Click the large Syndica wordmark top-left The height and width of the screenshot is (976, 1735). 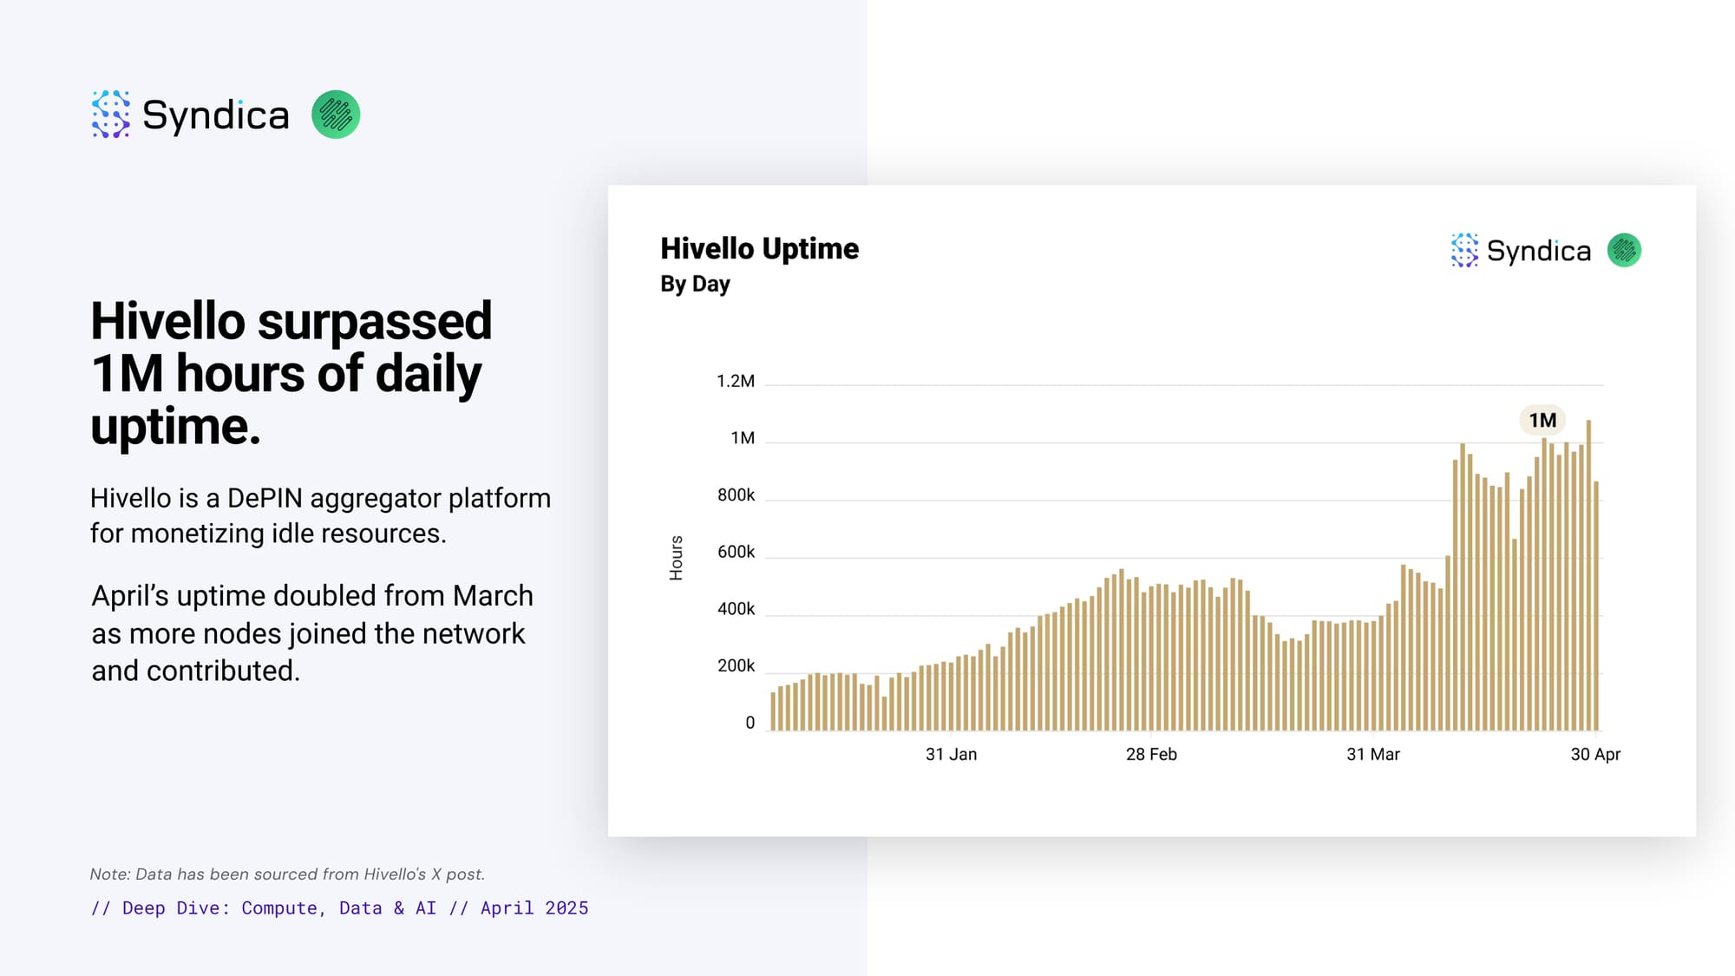pos(215,115)
